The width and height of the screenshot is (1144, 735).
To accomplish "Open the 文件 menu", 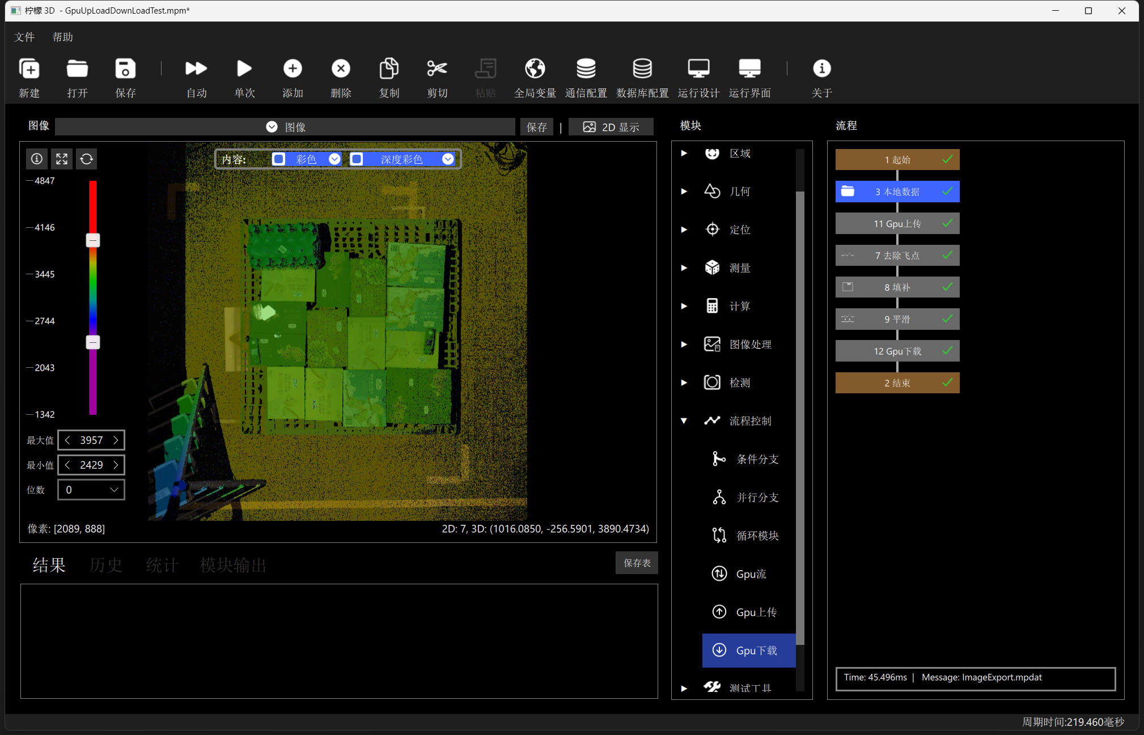I will coord(24,37).
